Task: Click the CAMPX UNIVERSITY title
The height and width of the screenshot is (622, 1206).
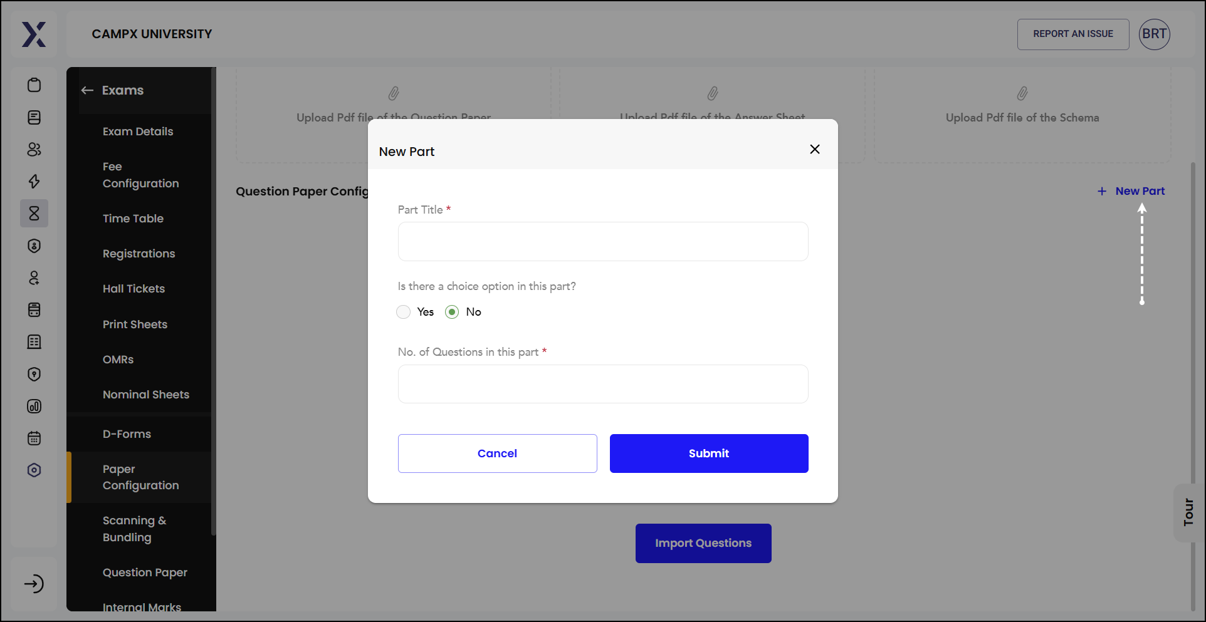Action: pos(152,34)
